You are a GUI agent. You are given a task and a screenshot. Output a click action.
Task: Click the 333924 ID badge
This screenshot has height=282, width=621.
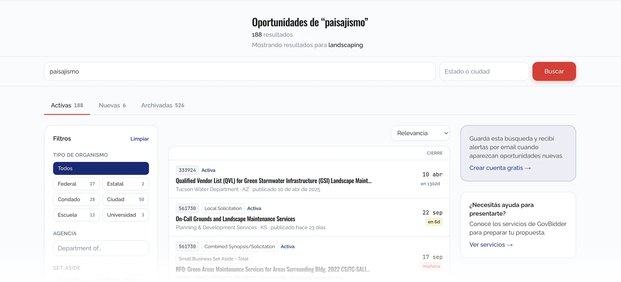click(x=187, y=170)
